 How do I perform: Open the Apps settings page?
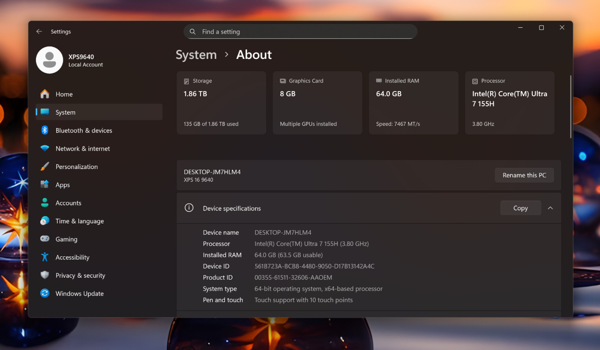coord(99,185)
